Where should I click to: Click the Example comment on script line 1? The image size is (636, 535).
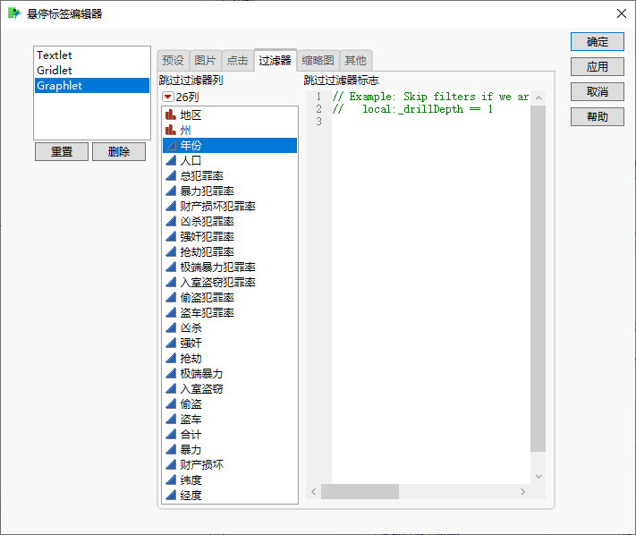(x=431, y=97)
